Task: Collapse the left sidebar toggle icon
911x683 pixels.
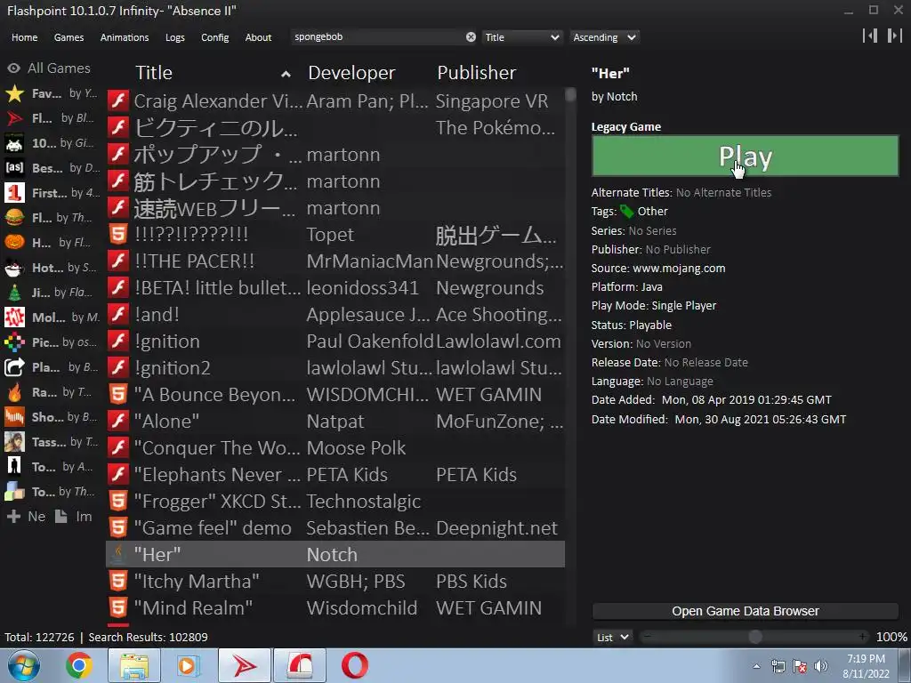Action: coord(870,36)
